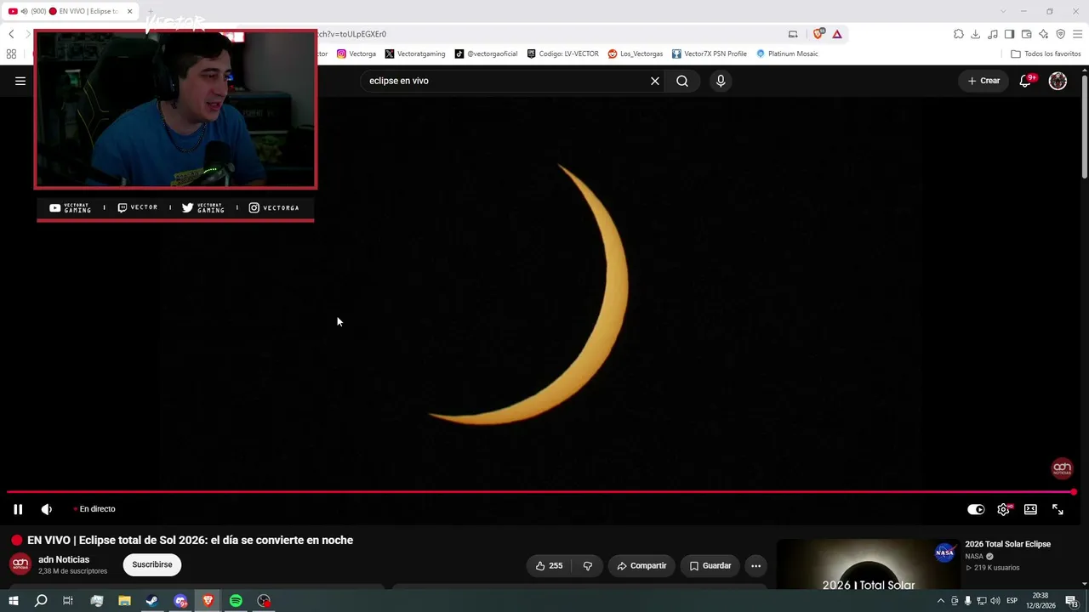Open the Platinum Mosaic bookmark
Image resolution: width=1089 pixels, height=612 pixels.
tap(787, 54)
